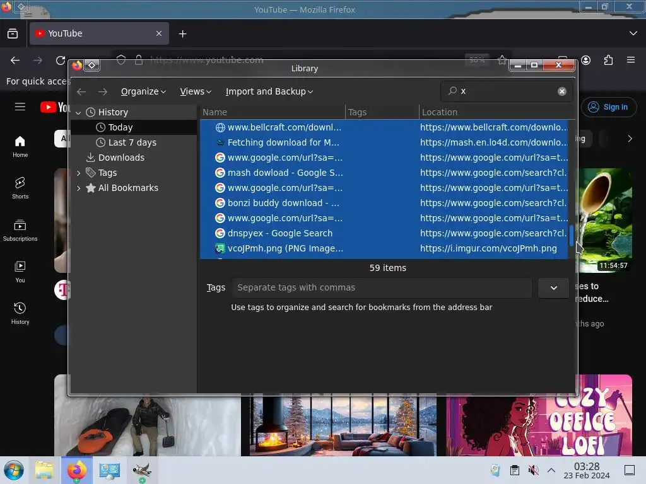Open the Start menu on taskbar
Image resolution: width=646 pixels, height=484 pixels.
click(x=14, y=470)
